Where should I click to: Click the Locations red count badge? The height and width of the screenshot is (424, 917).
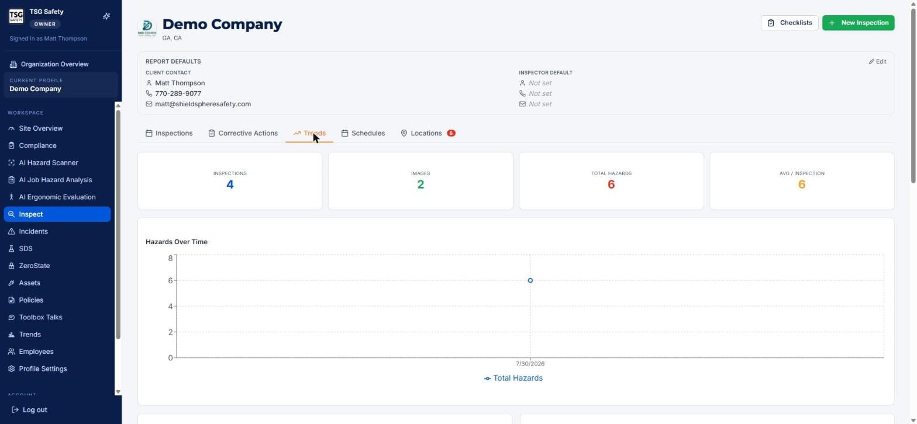pyautogui.click(x=451, y=133)
